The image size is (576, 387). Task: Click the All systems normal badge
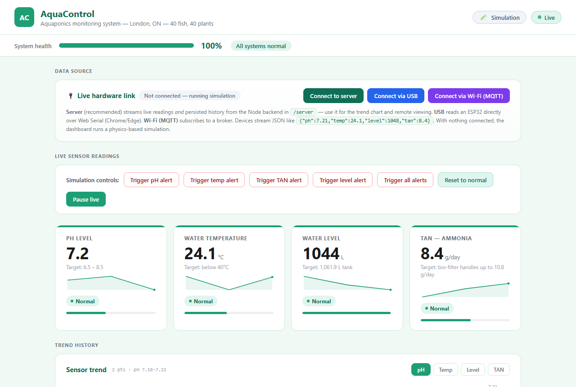[x=261, y=46]
